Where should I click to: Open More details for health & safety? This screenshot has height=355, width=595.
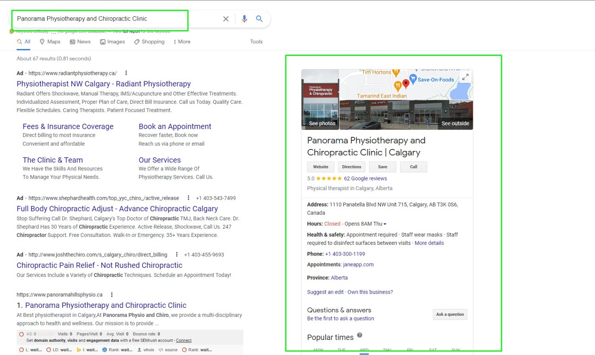click(429, 243)
